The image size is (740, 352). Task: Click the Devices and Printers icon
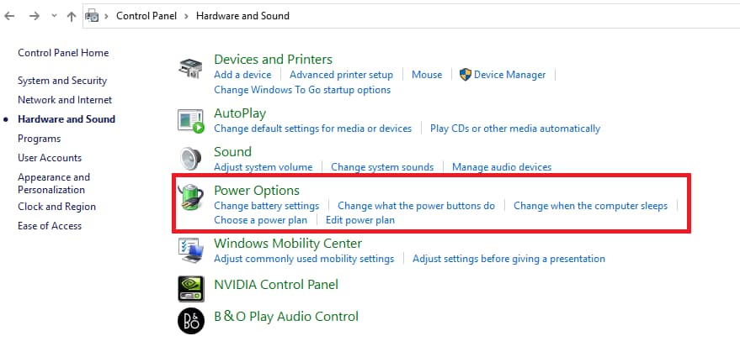coord(190,69)
